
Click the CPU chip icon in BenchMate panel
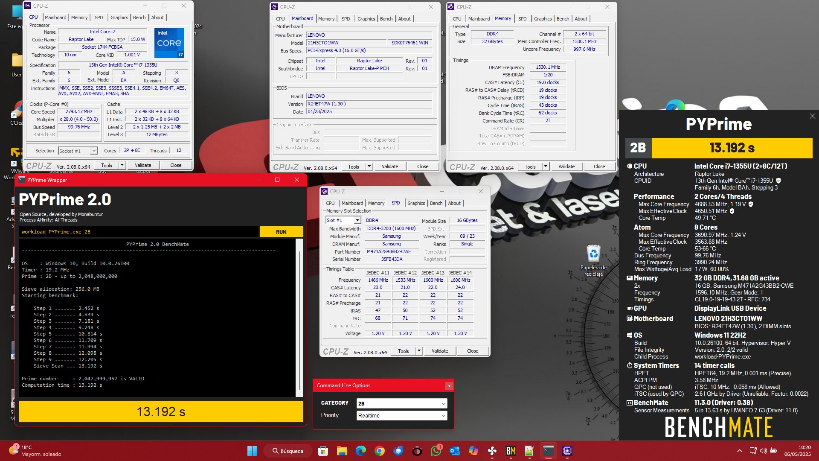(x=629, y=166)
